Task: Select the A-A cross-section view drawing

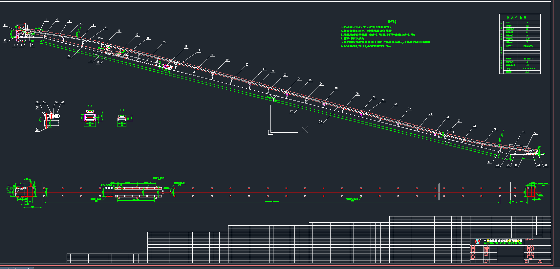Action: 90,117
